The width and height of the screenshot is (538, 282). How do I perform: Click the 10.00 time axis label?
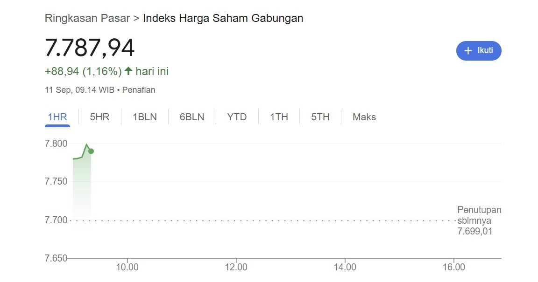pos(127,267)
